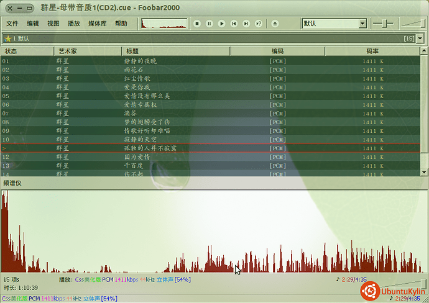Select track 千百度
Screen dimensions: 429x303
tap(210, 166)
